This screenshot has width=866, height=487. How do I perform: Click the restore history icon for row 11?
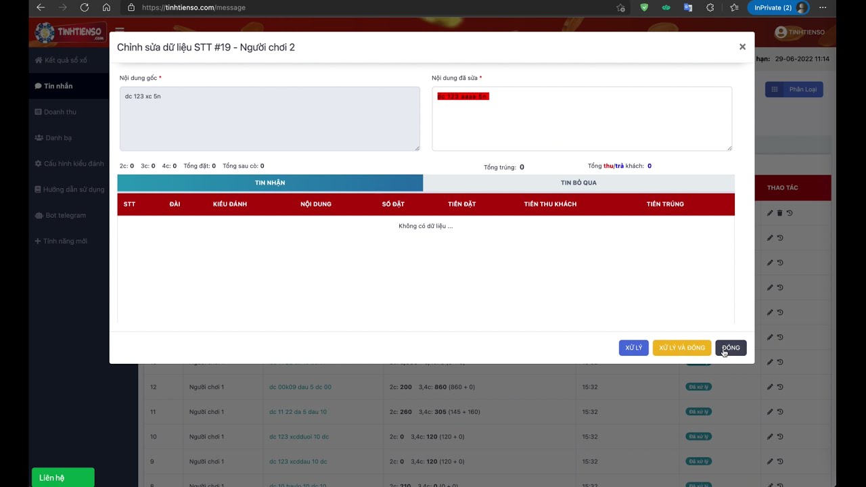[780, 412]
